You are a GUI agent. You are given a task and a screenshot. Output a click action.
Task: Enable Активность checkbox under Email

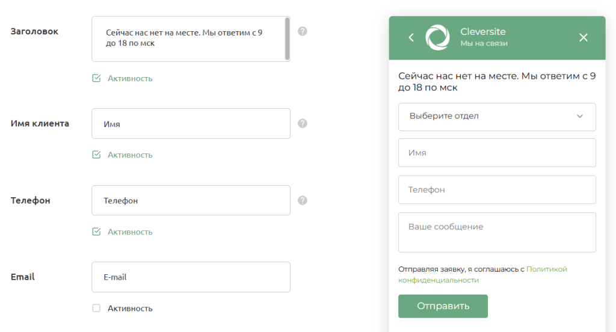(x=96, y=309)
